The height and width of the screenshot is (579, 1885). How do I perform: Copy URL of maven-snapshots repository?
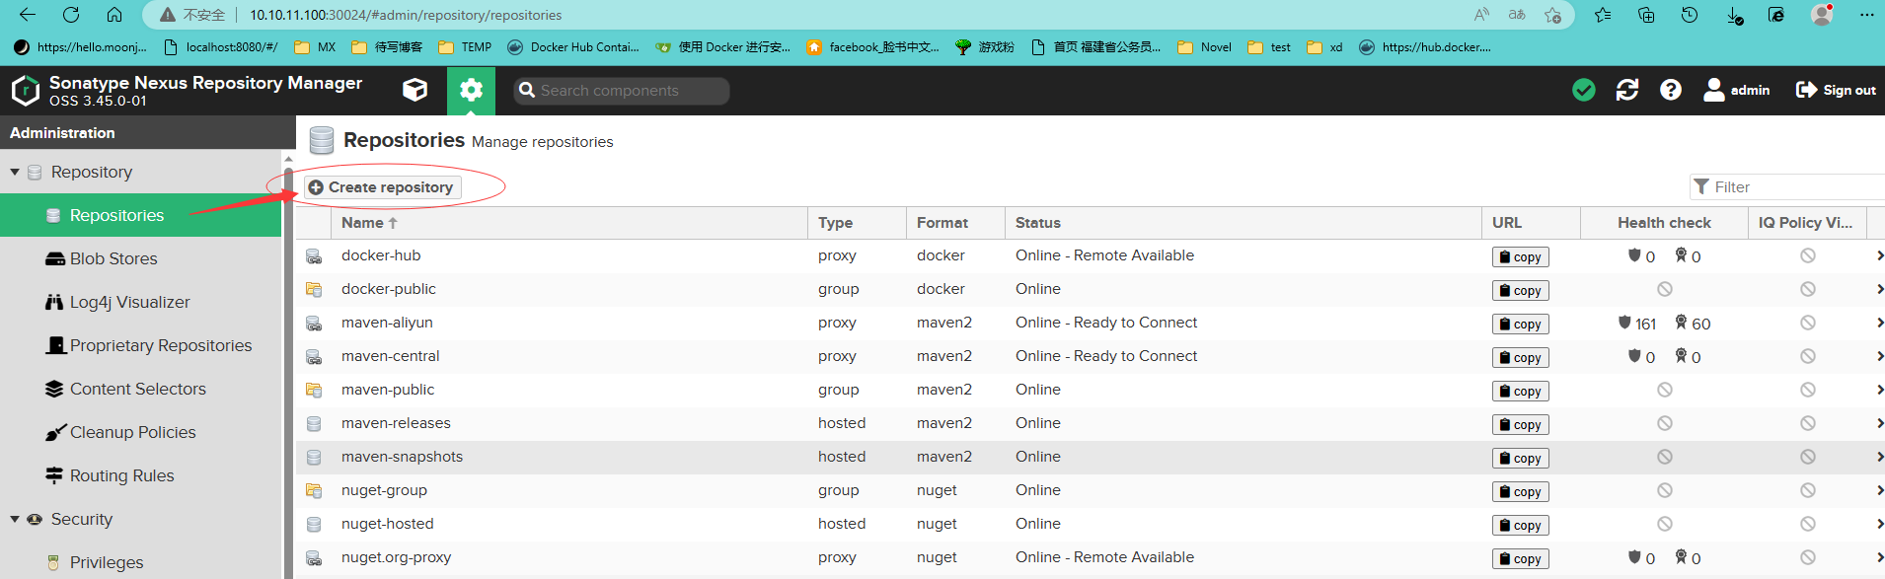pyautogui.click(x=1520, y=458)
